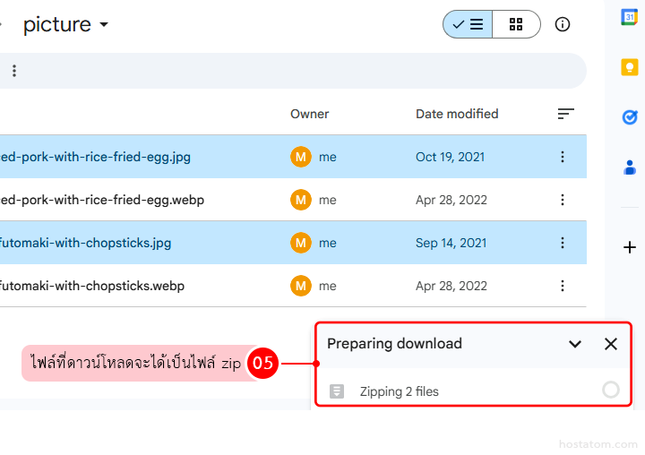The image size is (645, 455).
Task: Click the Sep 14, 2021 date cell
Action: (451, 243)
